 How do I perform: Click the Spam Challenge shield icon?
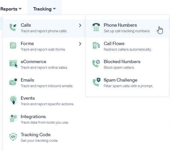click(96, 82)
